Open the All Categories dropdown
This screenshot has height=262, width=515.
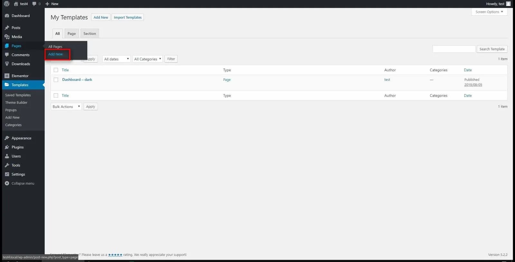[147, 59]
